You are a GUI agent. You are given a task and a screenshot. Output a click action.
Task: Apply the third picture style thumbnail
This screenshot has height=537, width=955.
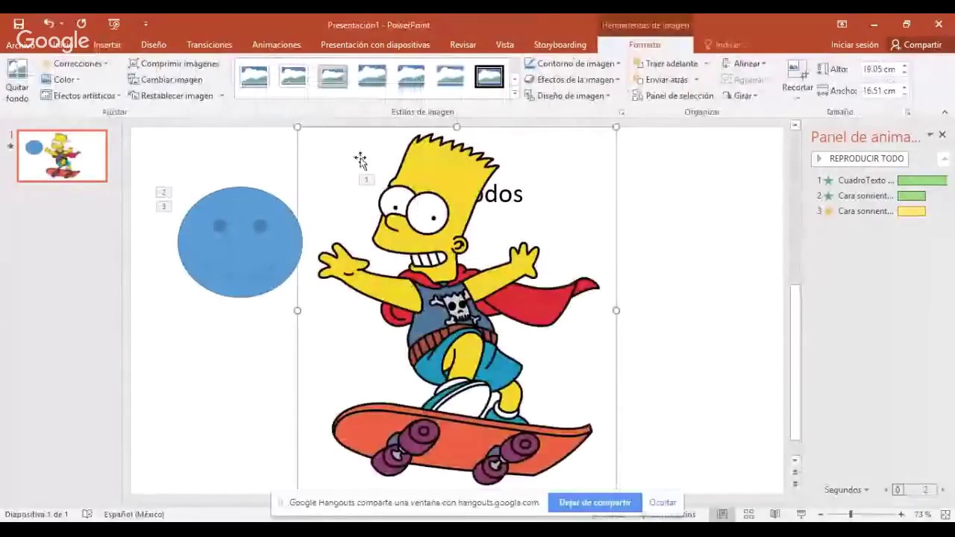tap(333, 76)
